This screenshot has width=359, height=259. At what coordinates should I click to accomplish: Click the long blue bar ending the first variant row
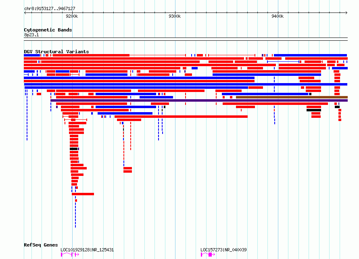click(310, 55)
